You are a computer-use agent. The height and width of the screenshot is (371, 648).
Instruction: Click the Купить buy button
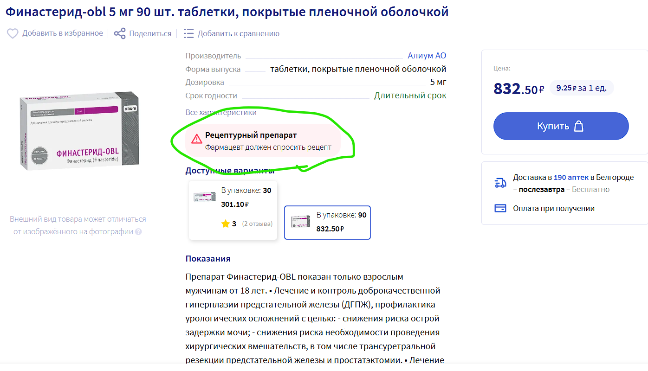click(x=561, y=126)
